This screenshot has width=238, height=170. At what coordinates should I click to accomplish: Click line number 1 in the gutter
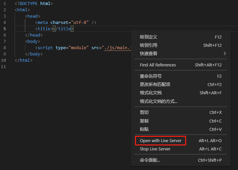pos(5,4)
